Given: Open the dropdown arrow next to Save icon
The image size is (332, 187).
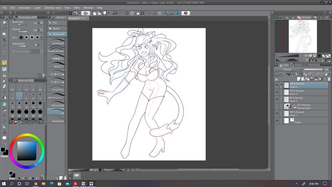Looking at the screenshot, I should click(108, 13).
